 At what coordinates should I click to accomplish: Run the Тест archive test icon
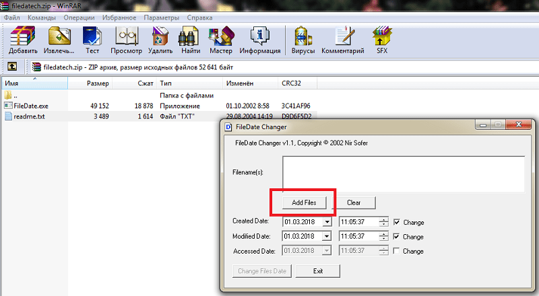click(92, 36)
